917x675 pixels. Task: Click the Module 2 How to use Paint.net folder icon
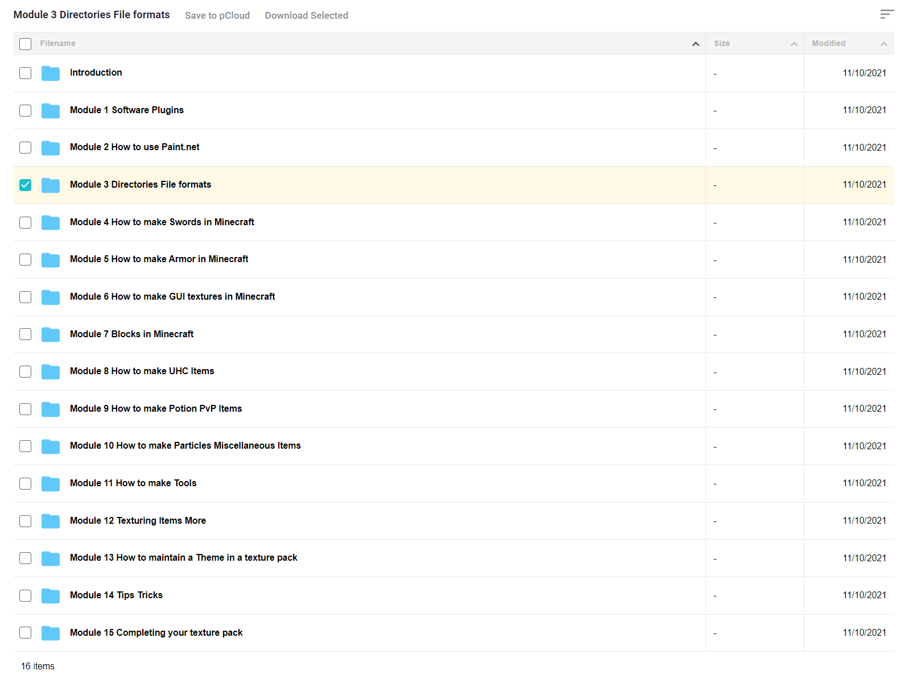(x=51, y=148)
